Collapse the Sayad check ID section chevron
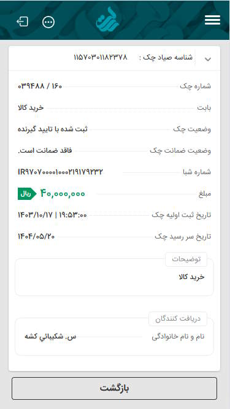The height and width of the screenshot is (409, 230). click(x=208, y=59)
